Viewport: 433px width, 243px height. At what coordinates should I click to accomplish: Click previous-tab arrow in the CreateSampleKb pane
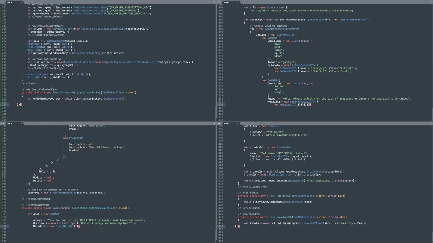(2, 123)
